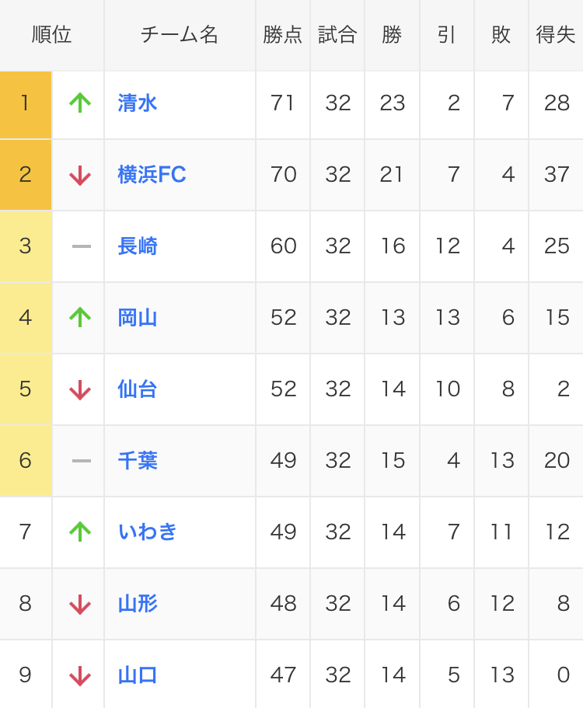This screenshot has width=583, height=708.
Task: Click the 勝点 column header
Action: click(283, 35)
